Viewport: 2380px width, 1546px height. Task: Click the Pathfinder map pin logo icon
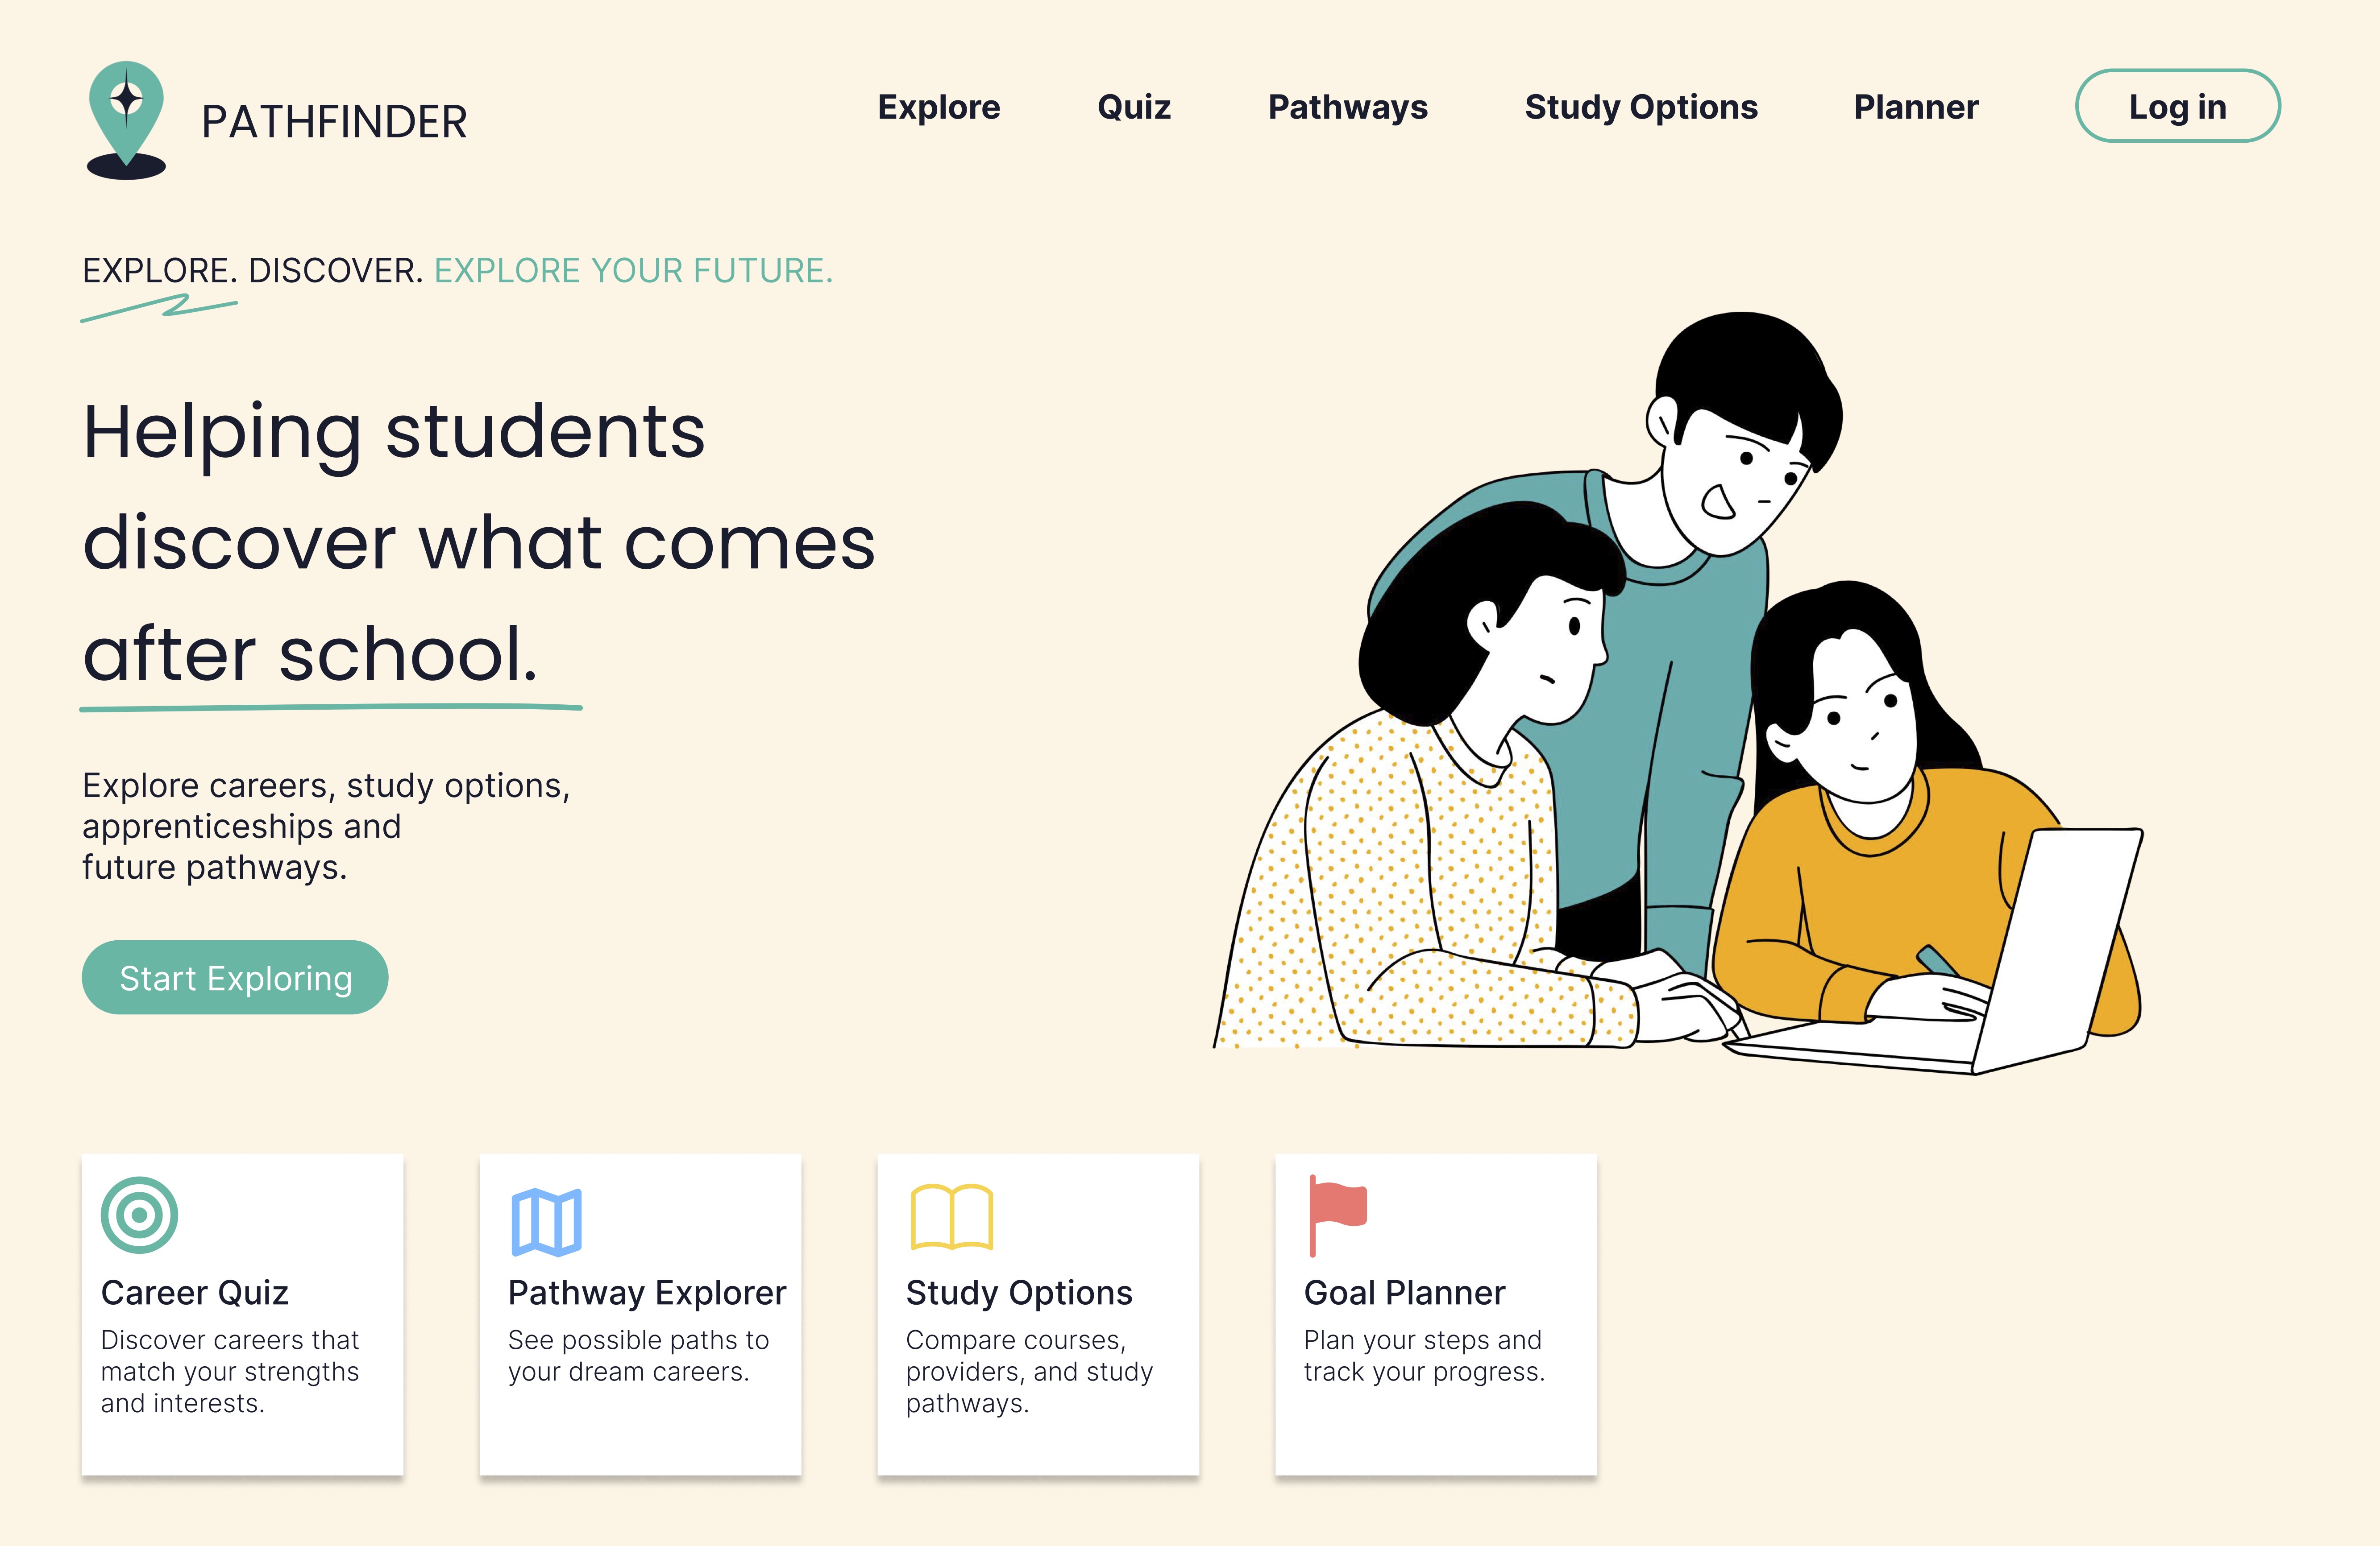[x=126, y=120]
